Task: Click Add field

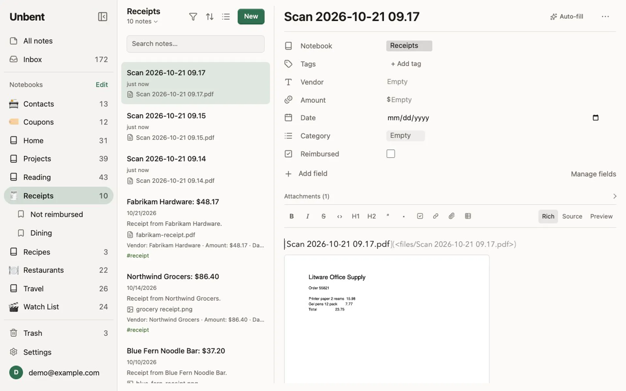Action: tap(306, 174)
